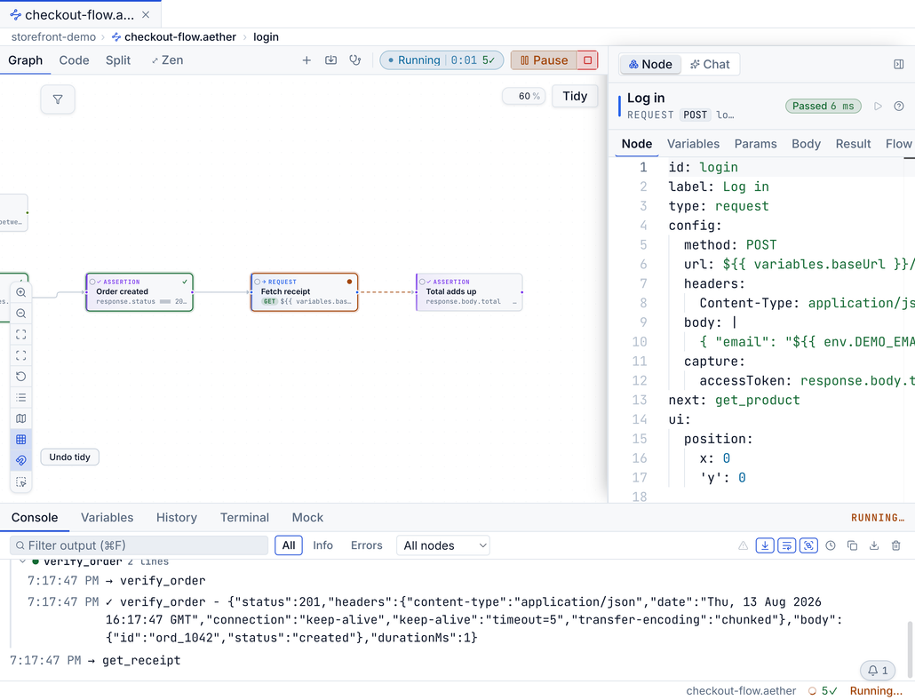Open notifications bell with 1 badge

click(878, 671)
